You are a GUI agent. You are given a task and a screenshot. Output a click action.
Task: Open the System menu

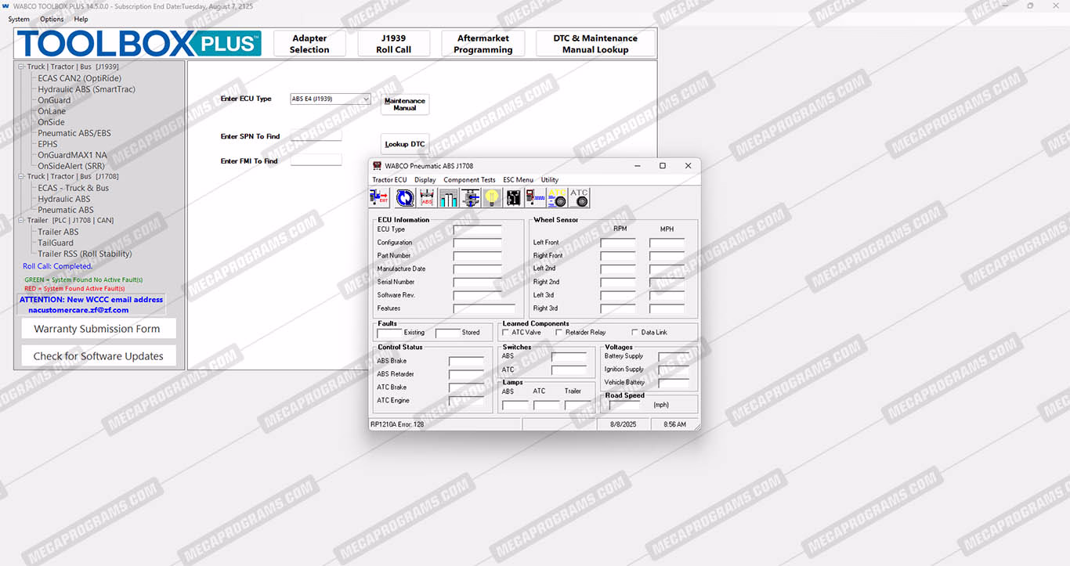(x=19, y=19)
